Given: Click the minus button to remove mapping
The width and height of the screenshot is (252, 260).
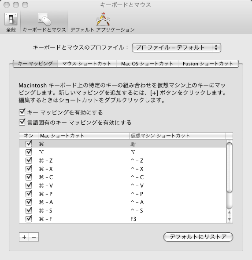Looking at the screenshot, I should 34,237.
